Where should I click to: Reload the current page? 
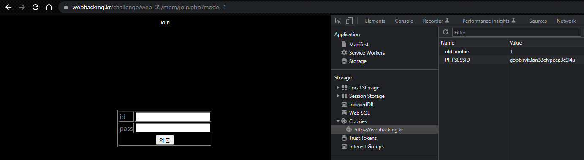(x=35, y=7)
